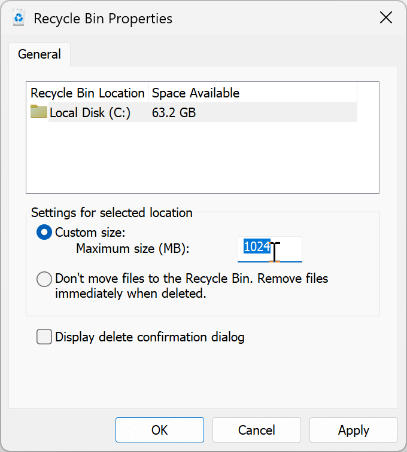Click the 63.2 GB space value
Viewport: 407px width, 452px height.
[x=174, y=112]
